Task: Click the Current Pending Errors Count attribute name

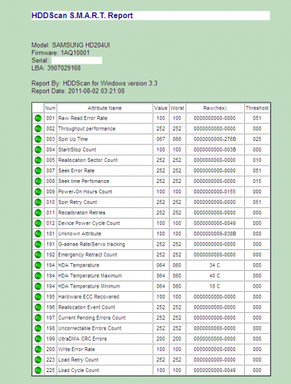Action: [92, 318]
